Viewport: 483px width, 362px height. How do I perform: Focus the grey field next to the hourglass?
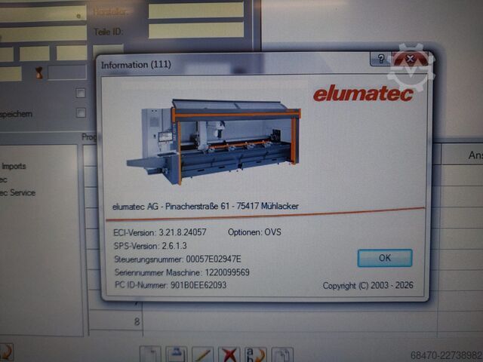pos(67,72)
